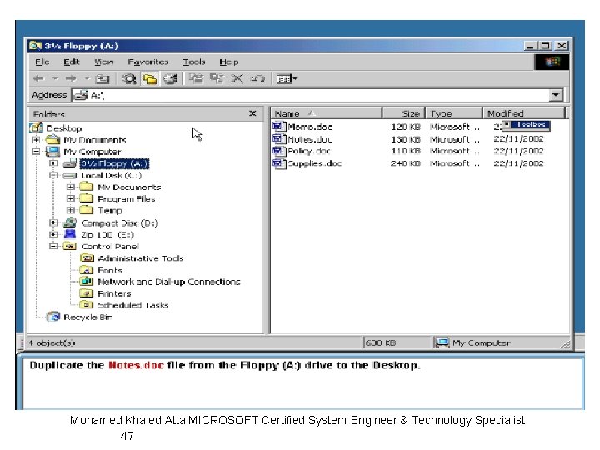This screenshot has width=600, height=450.
Task: Expand Compact Disc (D:) node
Action: click(53, 222)
